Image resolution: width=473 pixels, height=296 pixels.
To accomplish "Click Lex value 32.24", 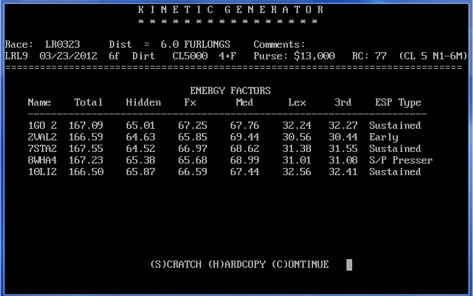I will point(297,125).
